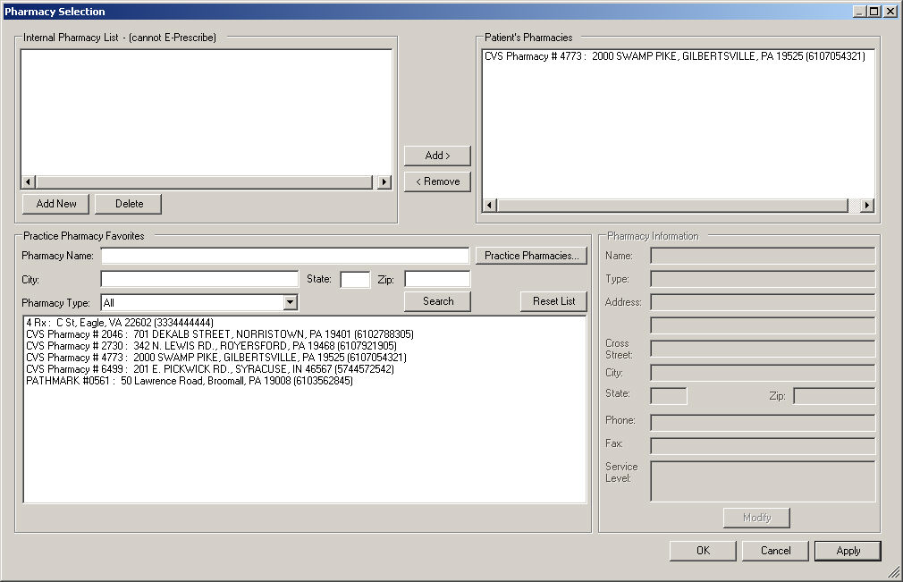
Task: Click the < Remove button
Action: point(437,181)
